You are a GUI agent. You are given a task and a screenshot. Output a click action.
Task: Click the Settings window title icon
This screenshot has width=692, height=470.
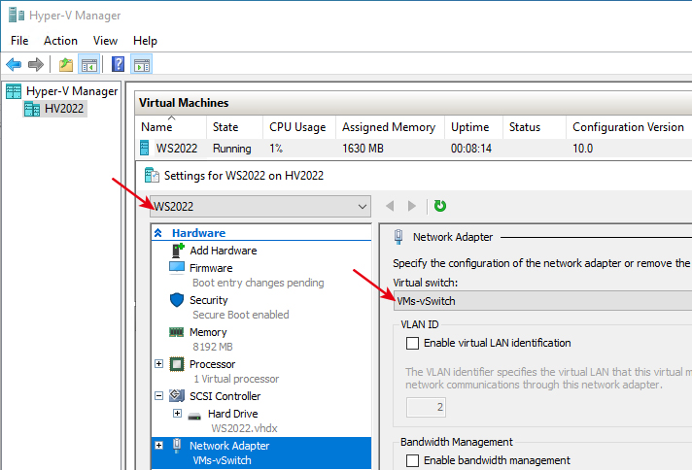[x=152, y=175]
